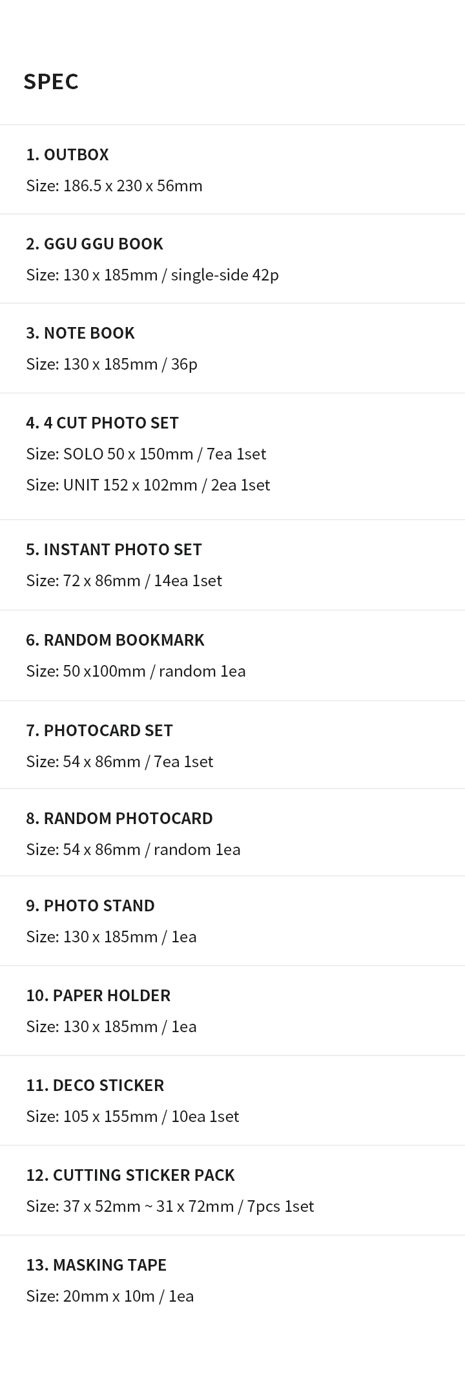Viewport: 465px width, 1398px height.
Task: Click the SPEC heading
Action: point(51,81)
